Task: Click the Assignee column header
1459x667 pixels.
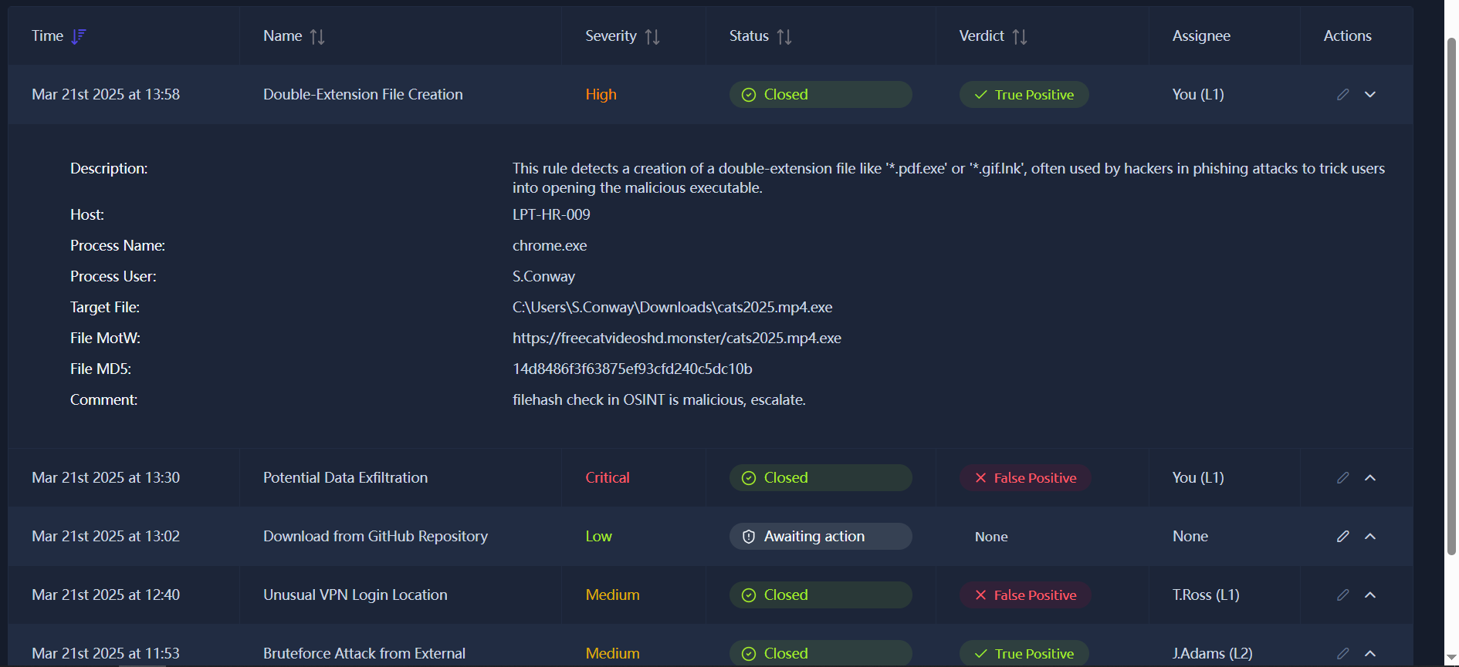Action: click(1201, 36)
